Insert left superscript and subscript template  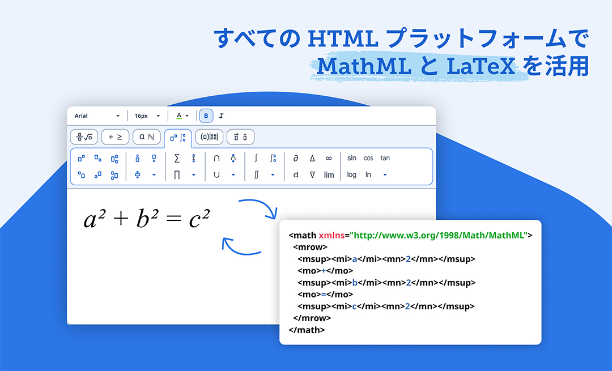point(114,175)
